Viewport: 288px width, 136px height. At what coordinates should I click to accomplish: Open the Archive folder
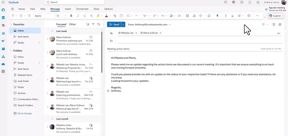22,93
